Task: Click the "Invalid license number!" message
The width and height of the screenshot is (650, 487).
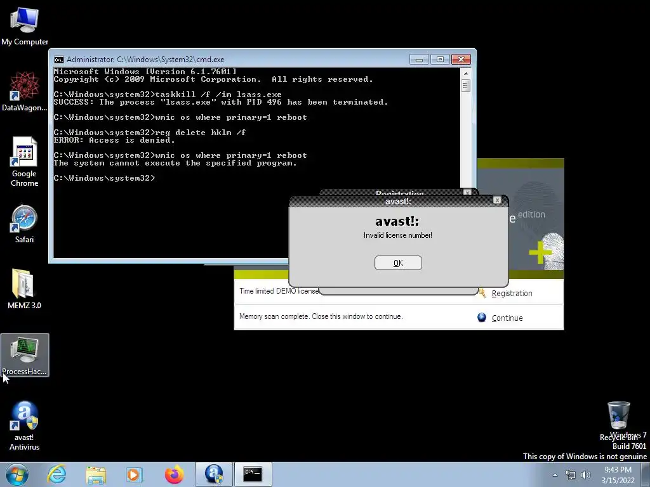Action: pos(398,235)
